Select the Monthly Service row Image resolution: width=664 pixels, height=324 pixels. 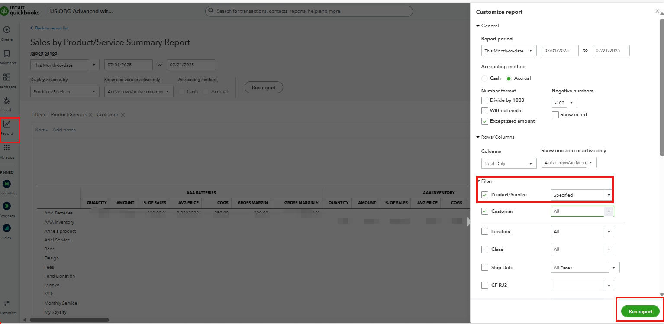point(61,303)
